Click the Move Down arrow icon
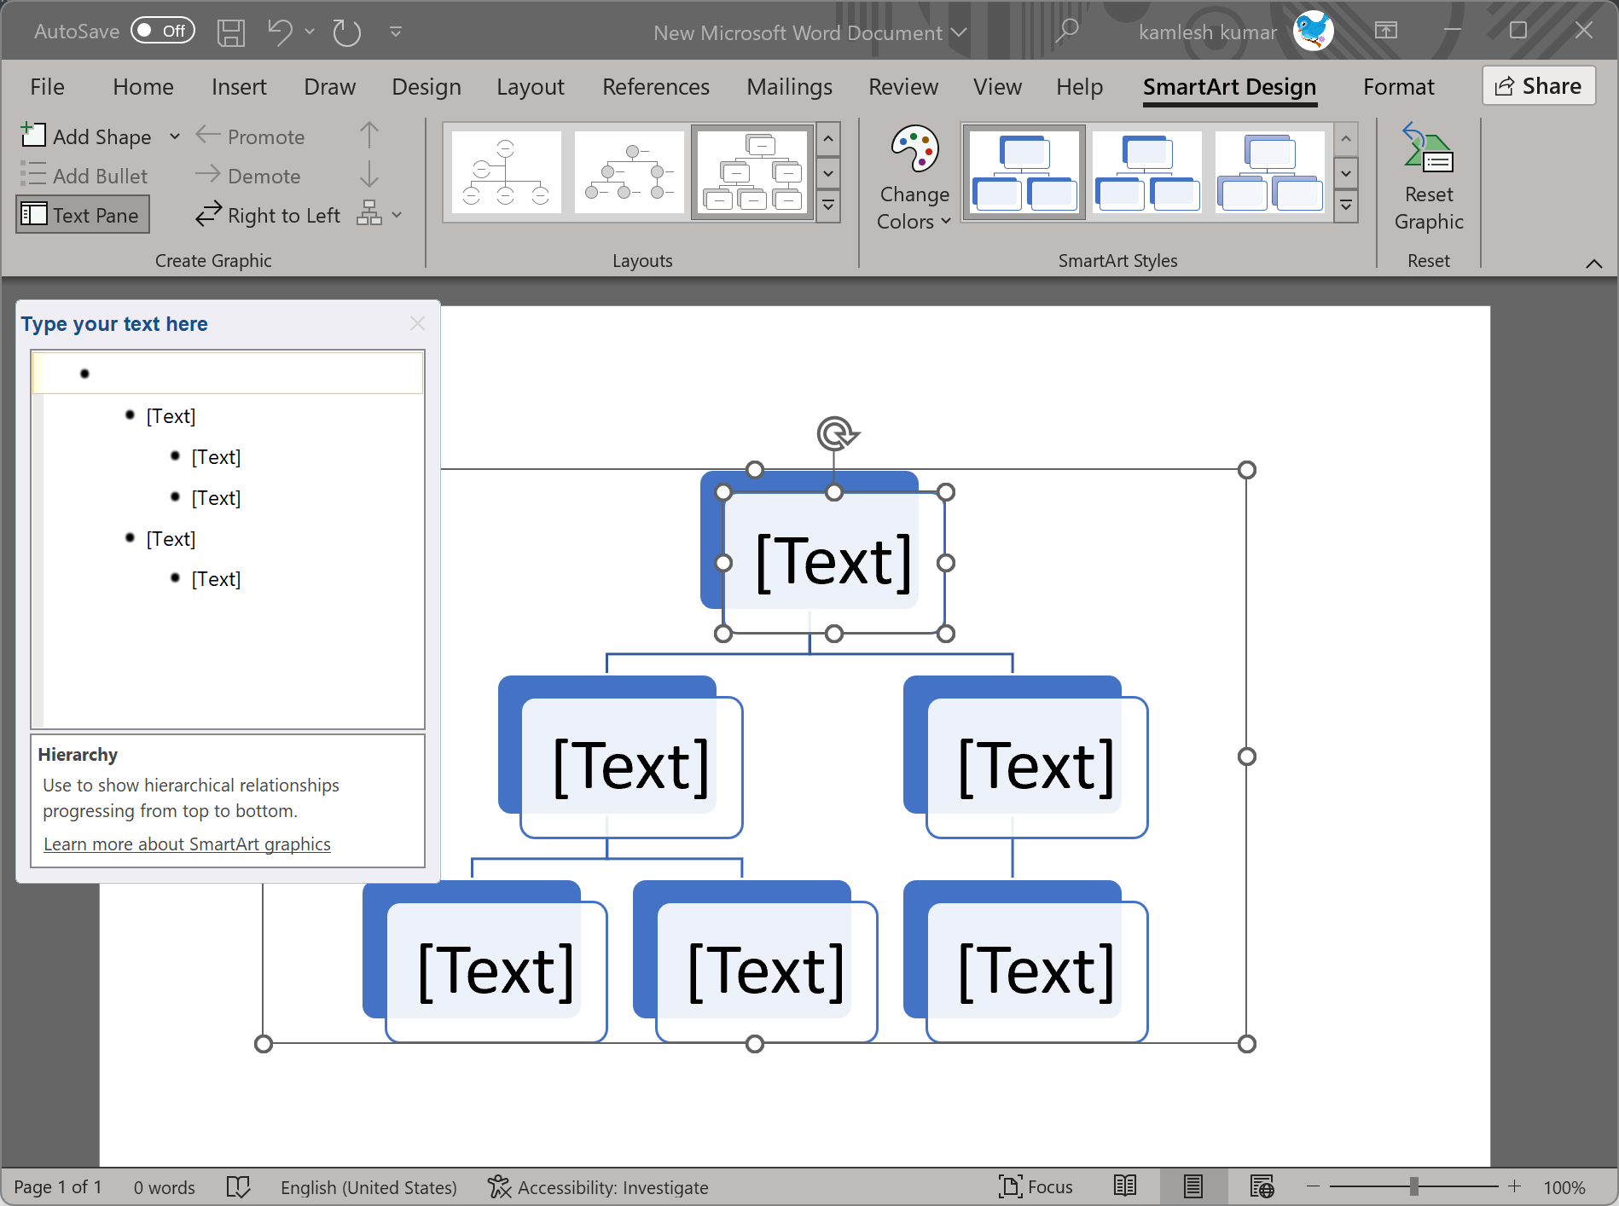1619x1206 pixels. click(x=369, y=175)
